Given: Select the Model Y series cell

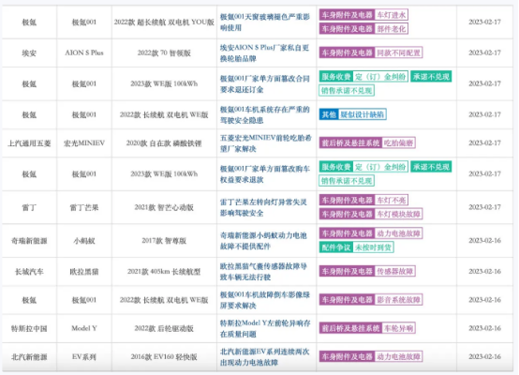Looking at the screenshot, I should [84, 329].
